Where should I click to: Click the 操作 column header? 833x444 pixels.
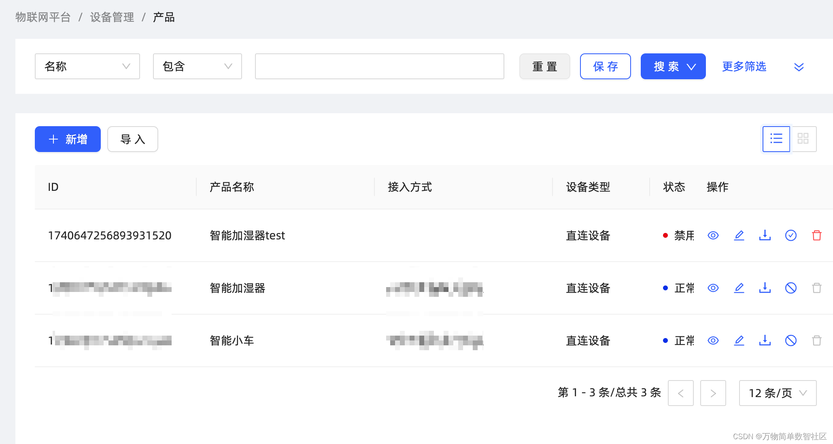[x=718, y=187]
